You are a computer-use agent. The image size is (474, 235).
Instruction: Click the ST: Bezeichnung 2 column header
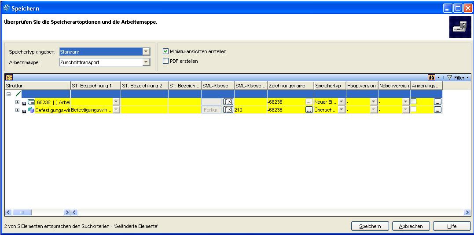(x=144, y=86)
